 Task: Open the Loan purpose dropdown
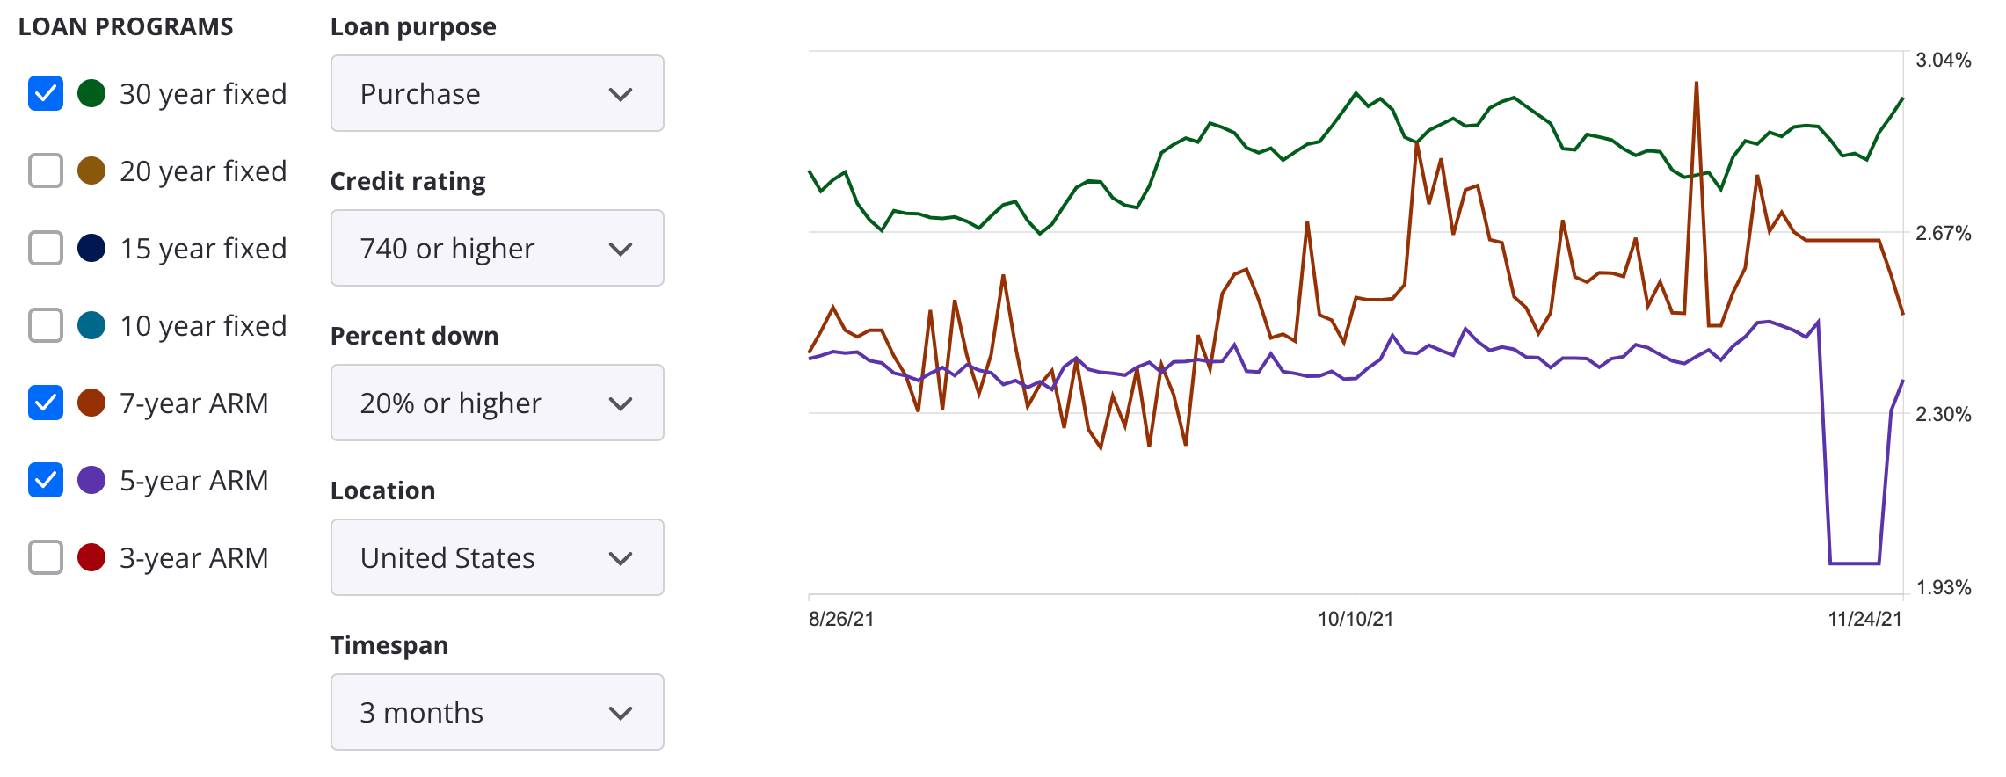(x=497, y=93)
